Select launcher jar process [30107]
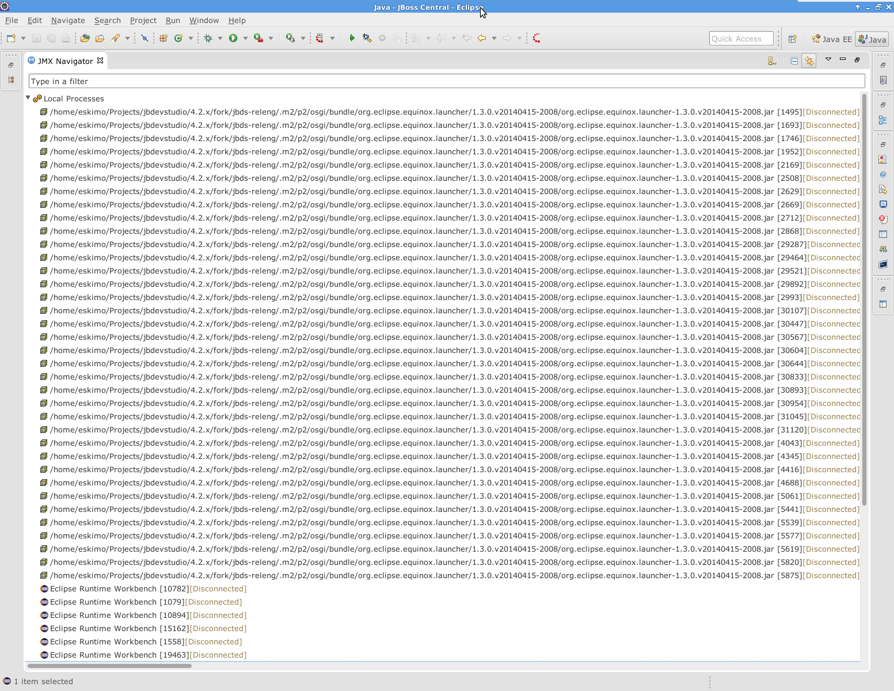 pos(450,310)
